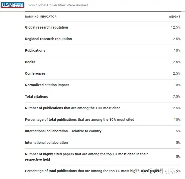Image resolution: width=185 pixels, height=179 pixels.
Task: Select the Regional research reputation row
Action: [x=103, y=39]
